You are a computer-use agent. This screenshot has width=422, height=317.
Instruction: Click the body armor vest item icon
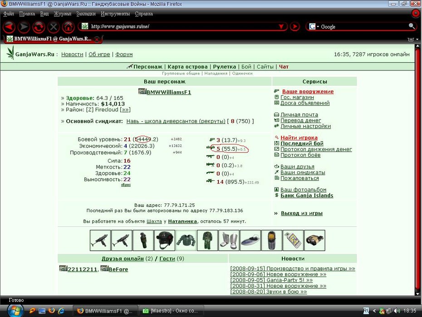[186, 240]
